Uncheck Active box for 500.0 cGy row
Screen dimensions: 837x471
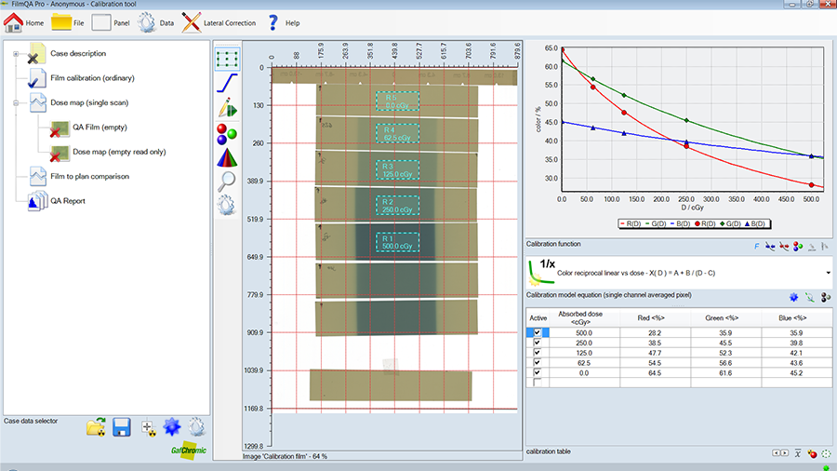(x=538, y=332)
